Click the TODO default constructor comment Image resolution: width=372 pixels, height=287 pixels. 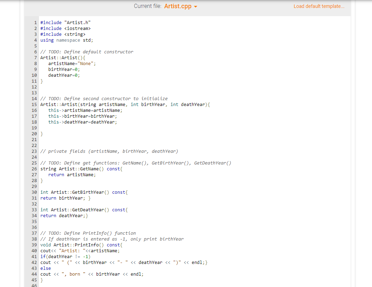87,52
